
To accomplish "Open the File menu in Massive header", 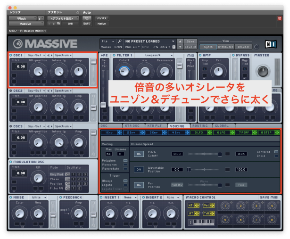I will pos(108,41).
